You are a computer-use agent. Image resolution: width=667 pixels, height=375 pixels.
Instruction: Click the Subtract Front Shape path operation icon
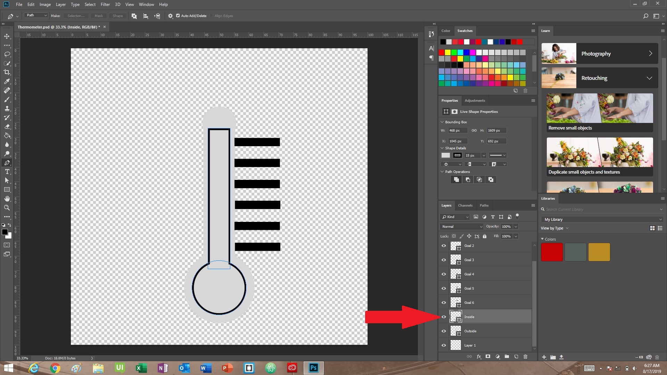(468, 179)
